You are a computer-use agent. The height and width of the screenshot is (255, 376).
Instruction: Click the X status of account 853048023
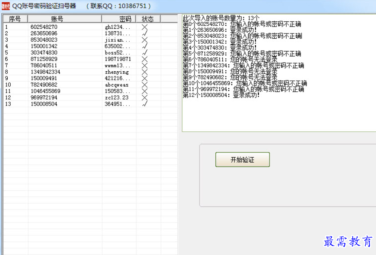pyautogui.click(x=145, y=40)
